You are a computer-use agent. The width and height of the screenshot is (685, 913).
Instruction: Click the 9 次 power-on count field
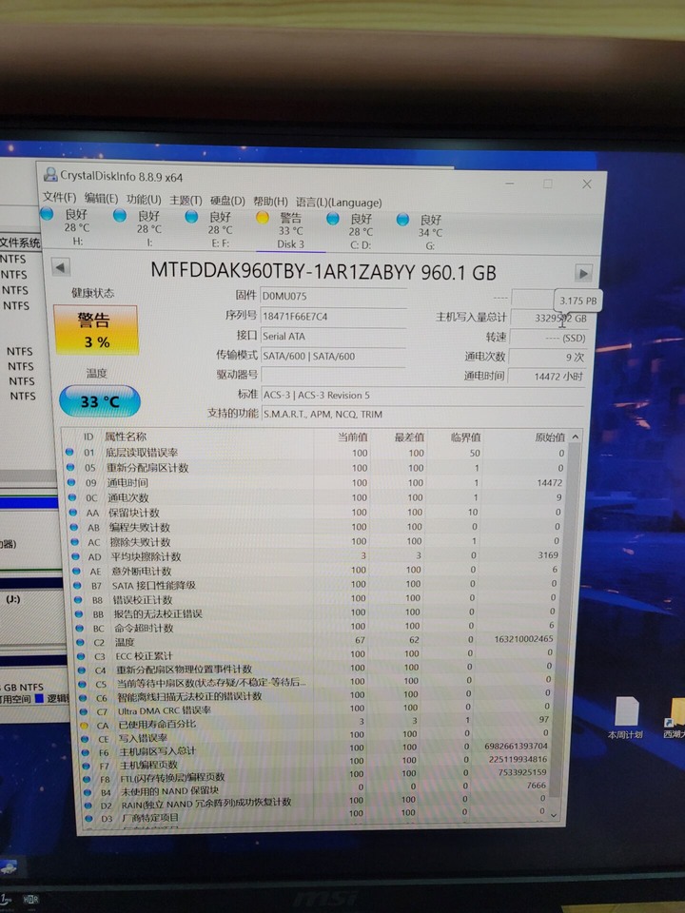[548, 357]
